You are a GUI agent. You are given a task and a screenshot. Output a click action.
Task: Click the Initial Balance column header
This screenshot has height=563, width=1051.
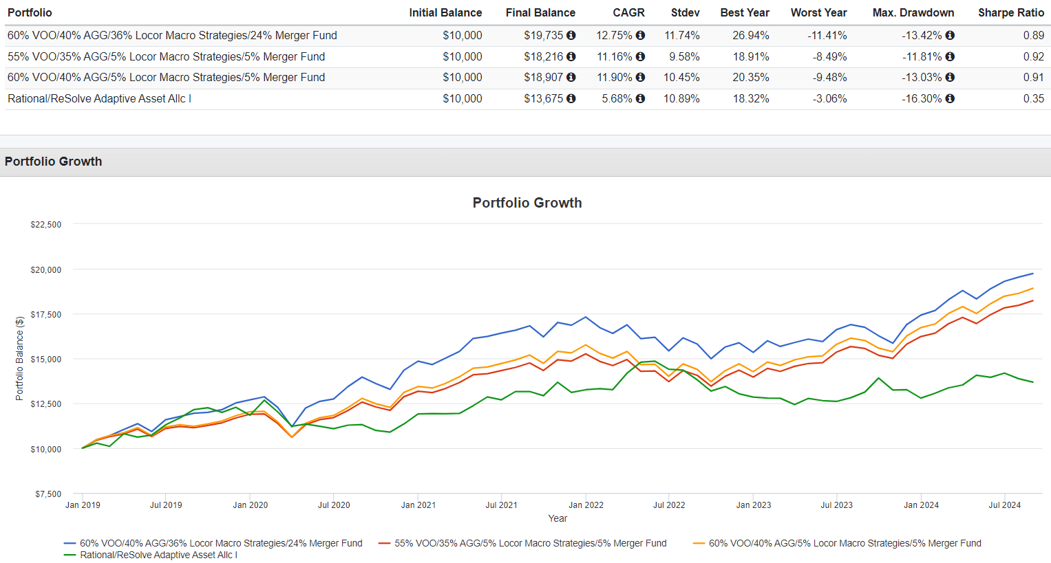[x=445, y=12]
